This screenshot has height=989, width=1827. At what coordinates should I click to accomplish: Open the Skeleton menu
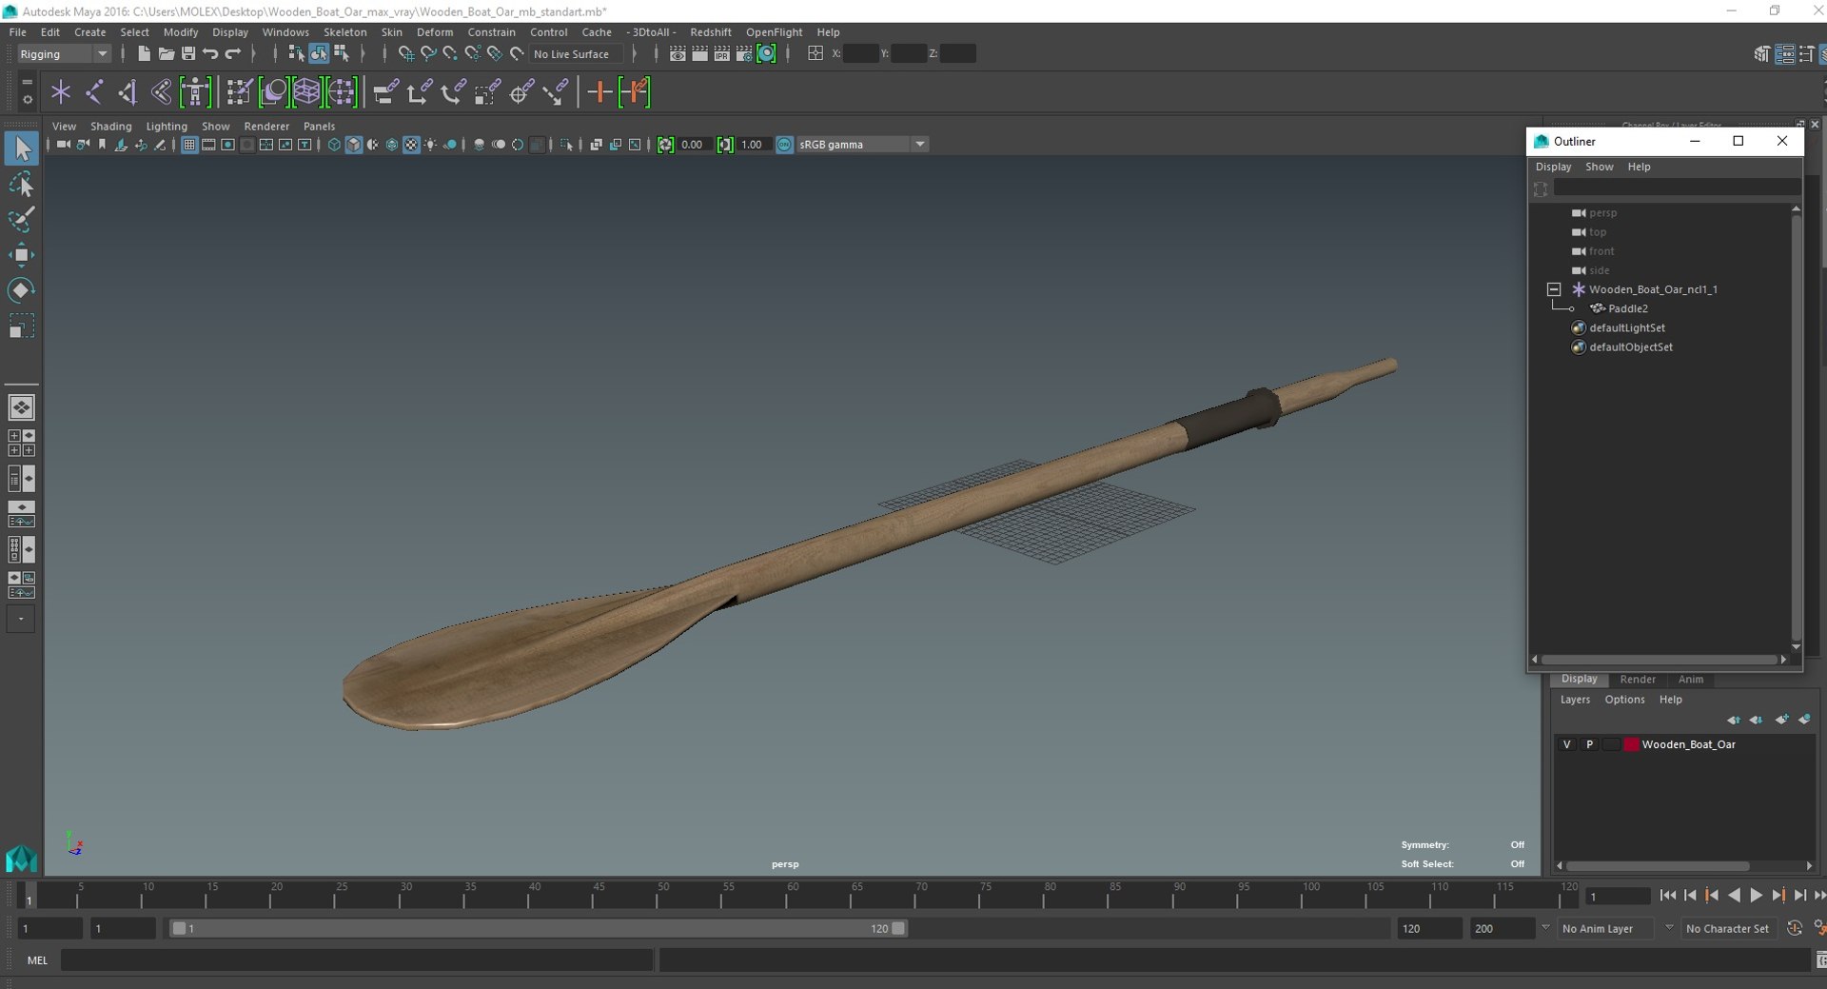(x=344, y=32)
